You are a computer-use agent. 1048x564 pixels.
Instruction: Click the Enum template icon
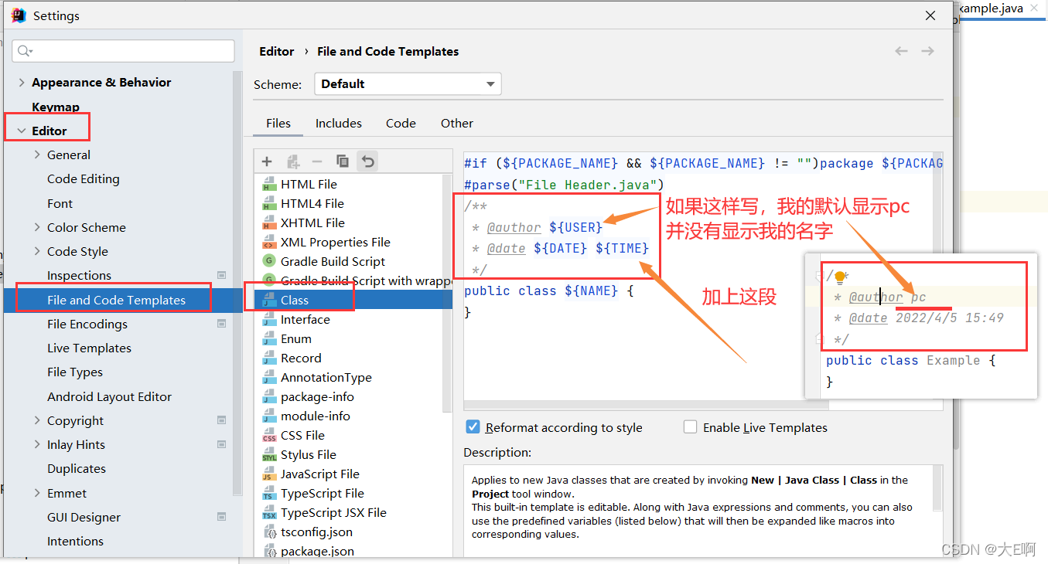(x=269, y=338)
